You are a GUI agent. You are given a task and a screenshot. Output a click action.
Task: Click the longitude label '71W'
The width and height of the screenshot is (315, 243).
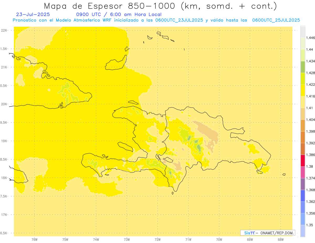coord(188,240)
